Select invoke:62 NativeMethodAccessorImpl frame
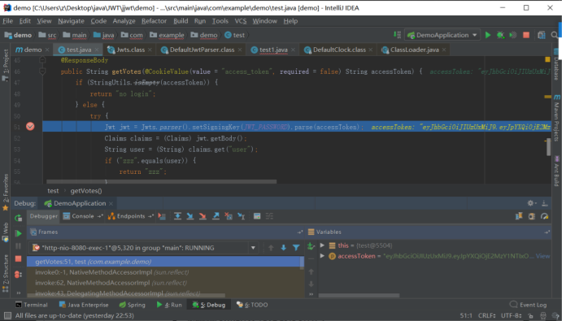The width and height of the screenshot is (562, 321). click(165, 283)
